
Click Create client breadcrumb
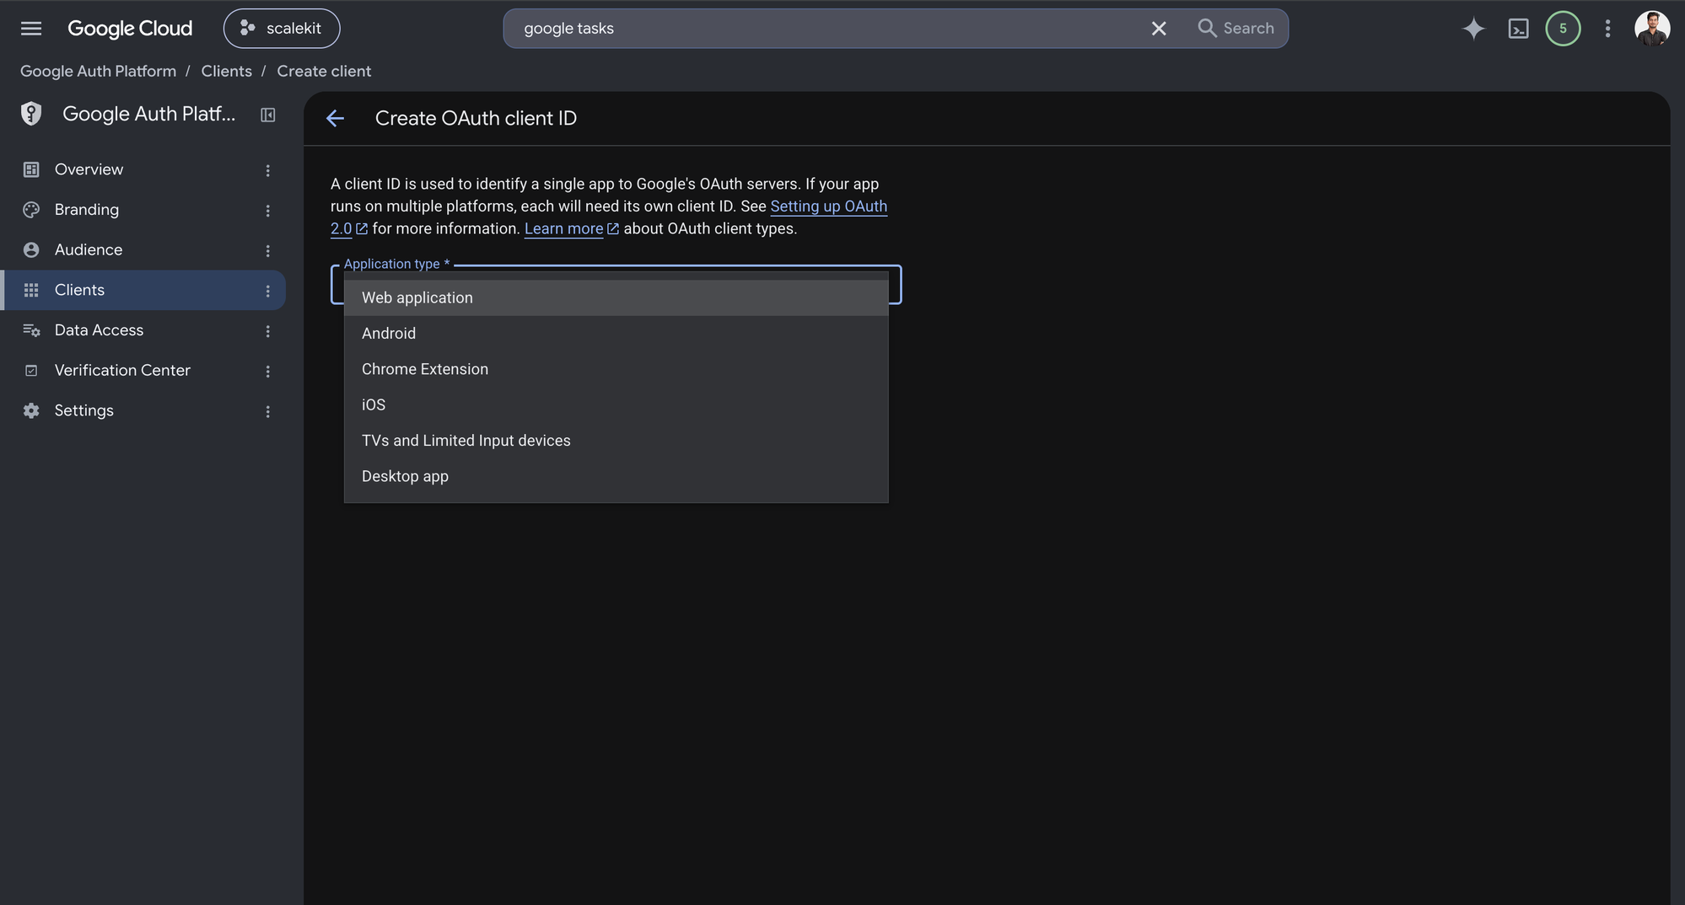(324, 71)
